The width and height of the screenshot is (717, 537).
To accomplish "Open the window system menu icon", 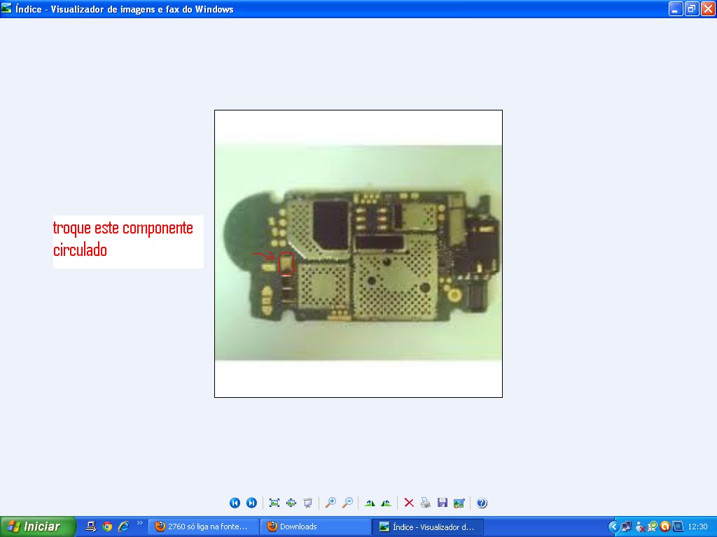I will [x=6, y=8].
